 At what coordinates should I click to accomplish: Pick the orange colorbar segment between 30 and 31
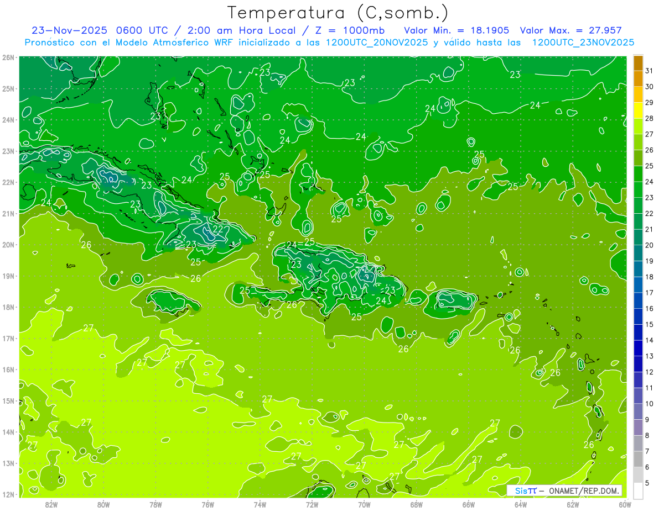tap(638, 79)
